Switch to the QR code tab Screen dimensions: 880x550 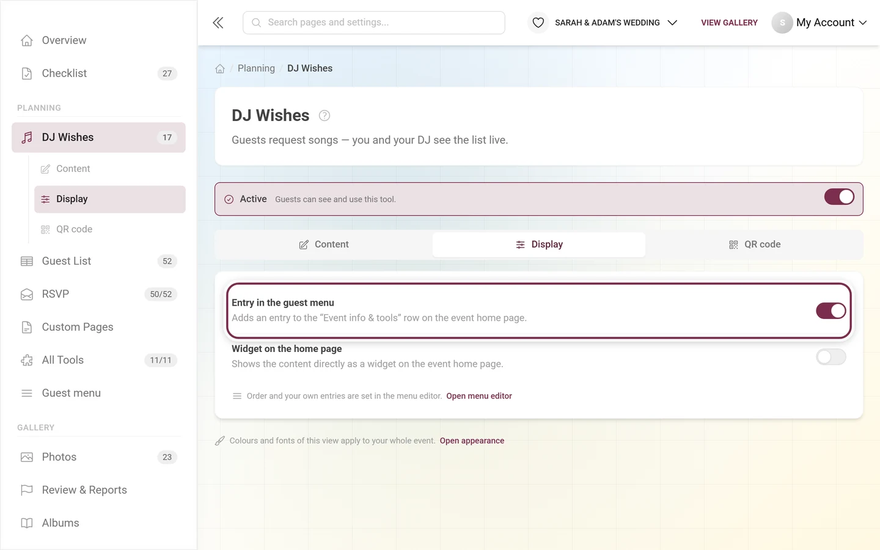(x=754, y=244)
